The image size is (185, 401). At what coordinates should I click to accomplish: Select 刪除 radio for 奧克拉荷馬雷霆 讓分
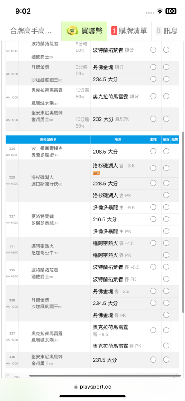pyautogui.click(x=166, y=96)
